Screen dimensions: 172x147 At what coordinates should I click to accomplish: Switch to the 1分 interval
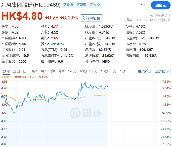122,71
